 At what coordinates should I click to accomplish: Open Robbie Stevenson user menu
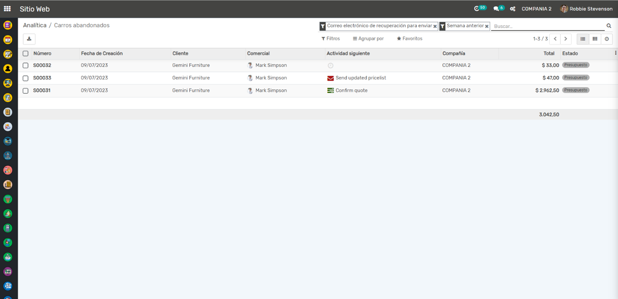click(586, 9)
